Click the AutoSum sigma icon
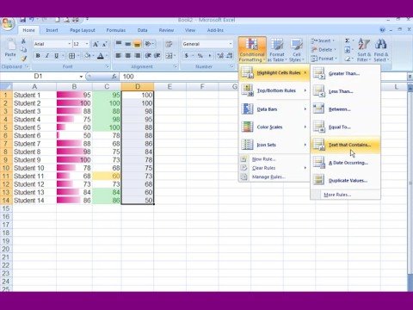 pos(348,40)
